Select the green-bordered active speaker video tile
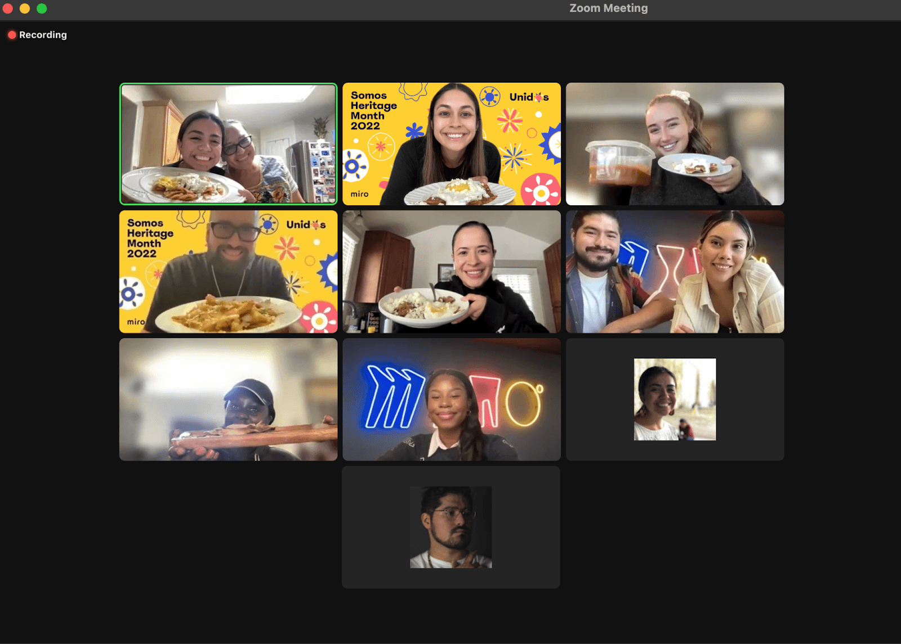Screen dimensions: 901x644 click(x=228, y=144)
